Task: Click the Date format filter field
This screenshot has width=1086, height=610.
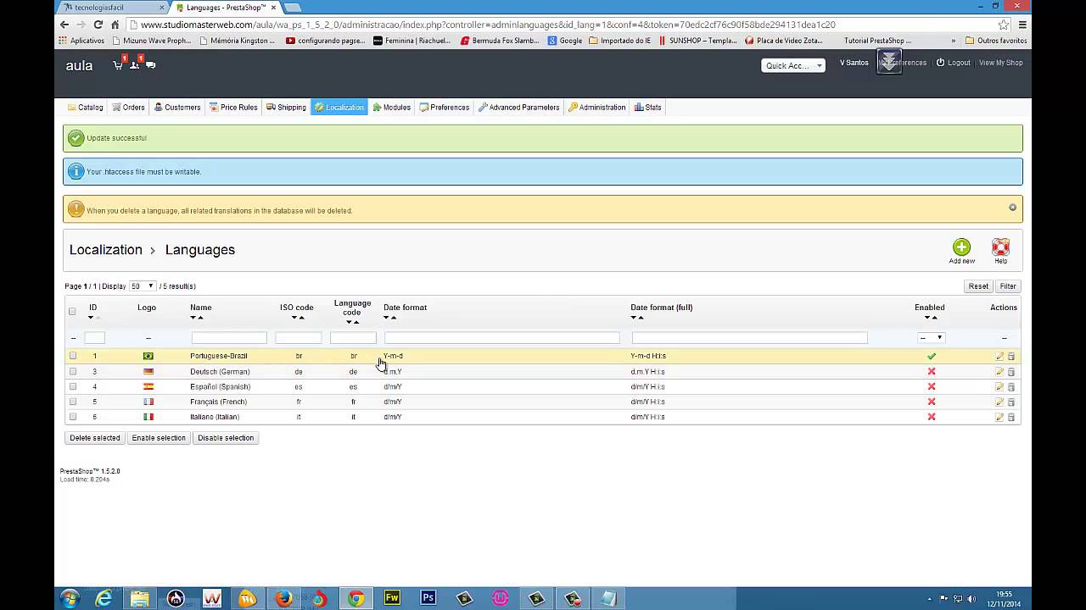Action: click(502, 338)
